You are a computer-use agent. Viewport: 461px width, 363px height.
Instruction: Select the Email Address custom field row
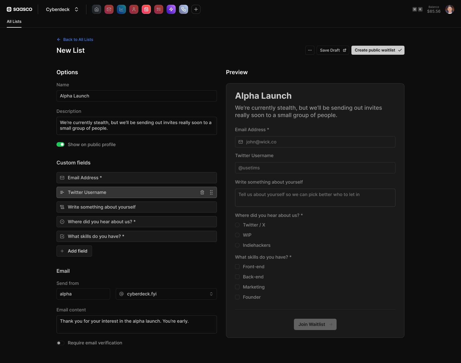[x=137, y=178]
